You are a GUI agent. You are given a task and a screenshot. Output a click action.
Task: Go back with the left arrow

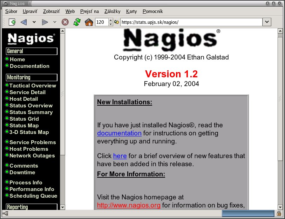(x=23, y=22)
